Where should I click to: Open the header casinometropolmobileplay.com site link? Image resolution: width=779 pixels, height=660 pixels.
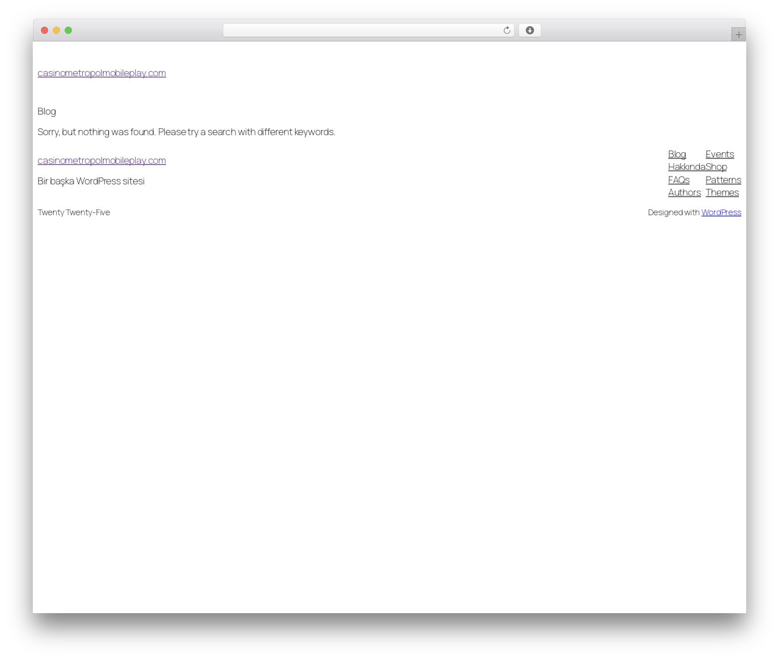click(102, 73)
